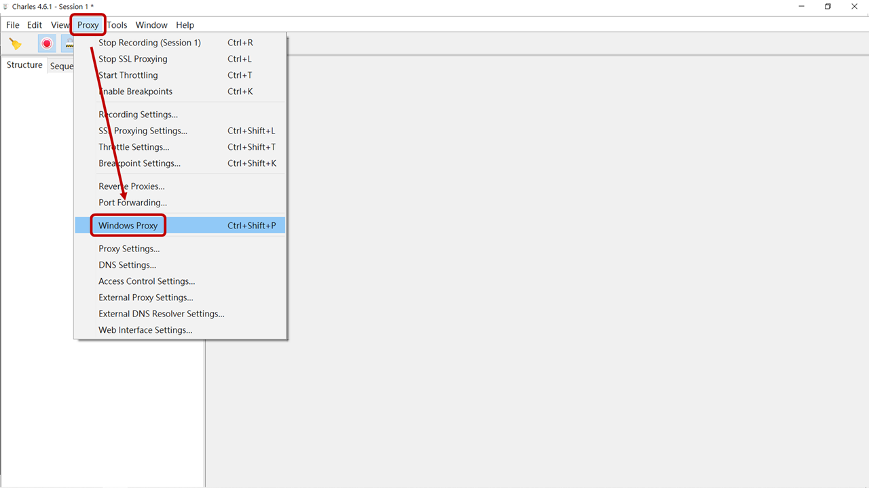
Task: Click the red record button icon
Action: pos(47,44)
